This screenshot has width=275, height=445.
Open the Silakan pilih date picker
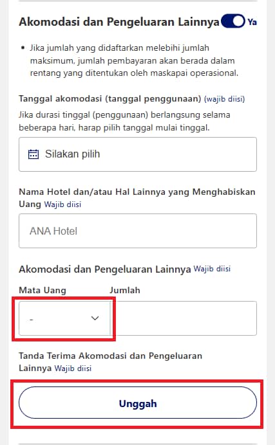(x=138, y=154)
